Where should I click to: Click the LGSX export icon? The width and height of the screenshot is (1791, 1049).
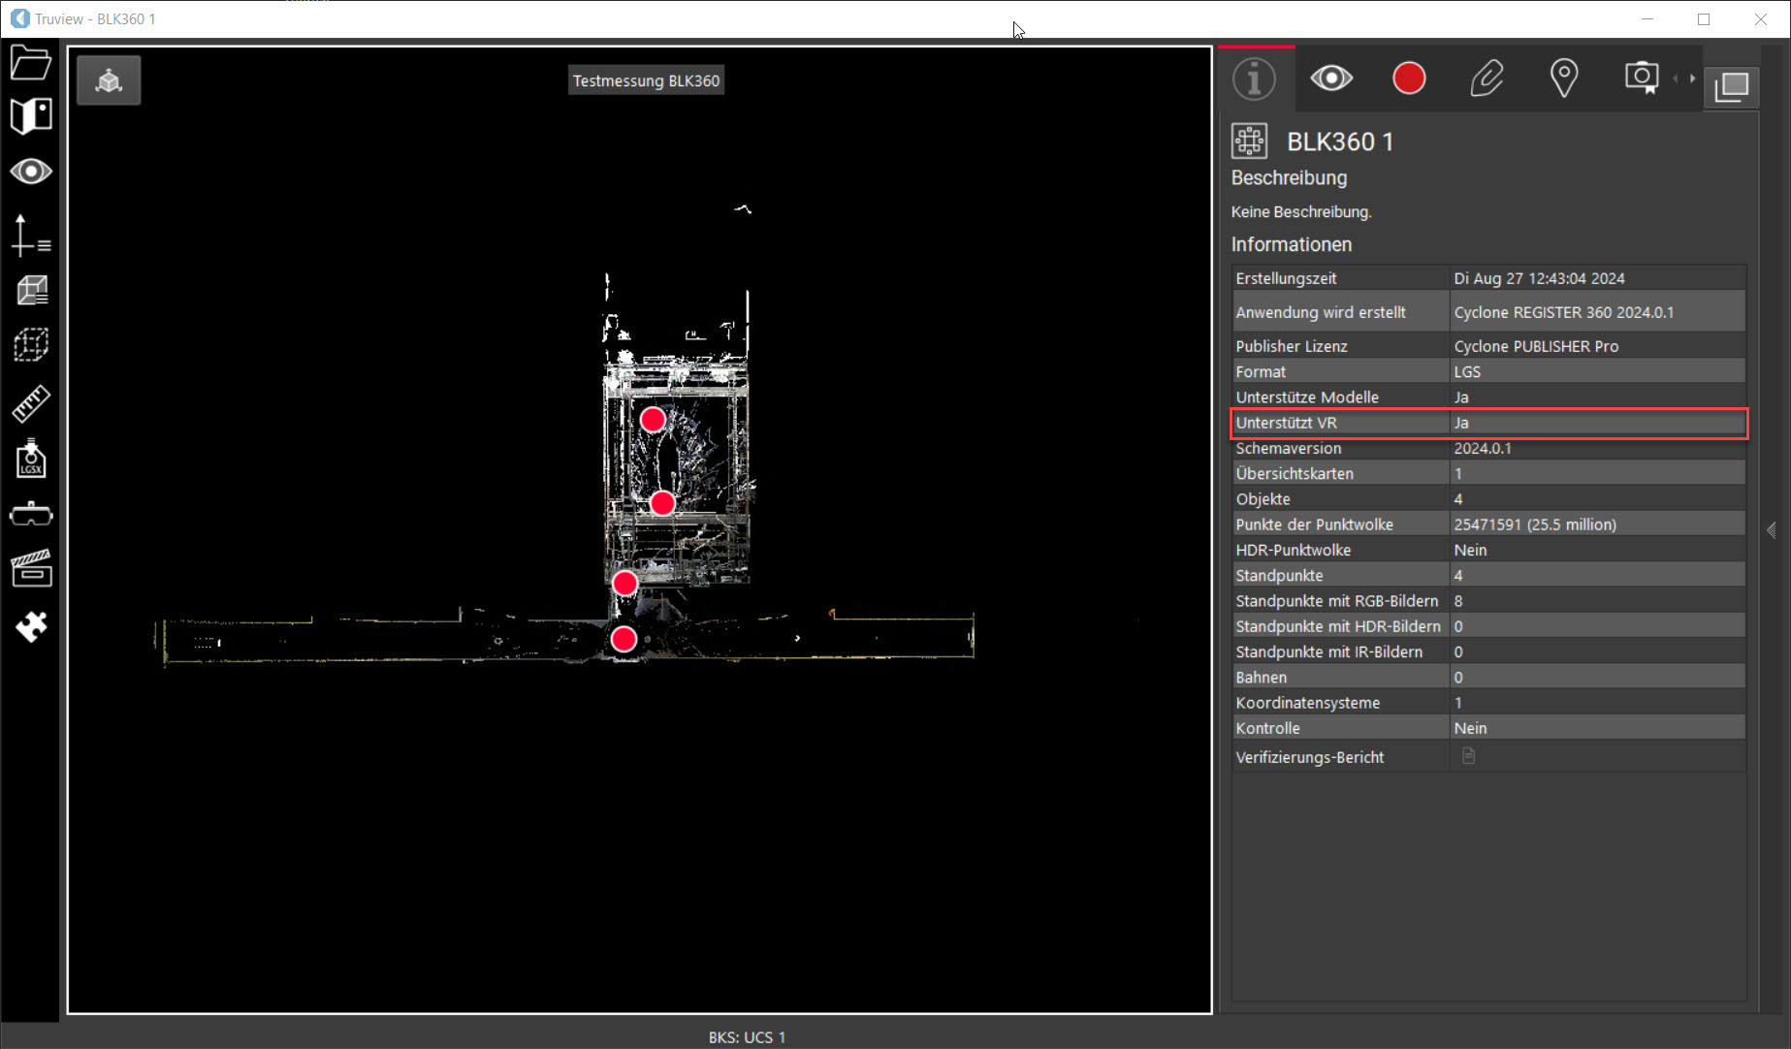tap(30, 459)
